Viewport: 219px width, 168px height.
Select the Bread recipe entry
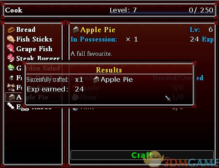[22, 30]
